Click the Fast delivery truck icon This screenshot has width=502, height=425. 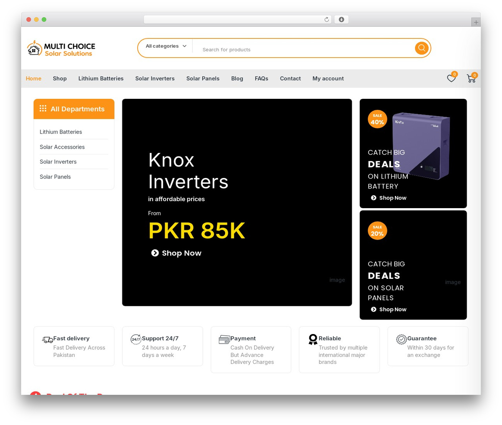[47, 340]
